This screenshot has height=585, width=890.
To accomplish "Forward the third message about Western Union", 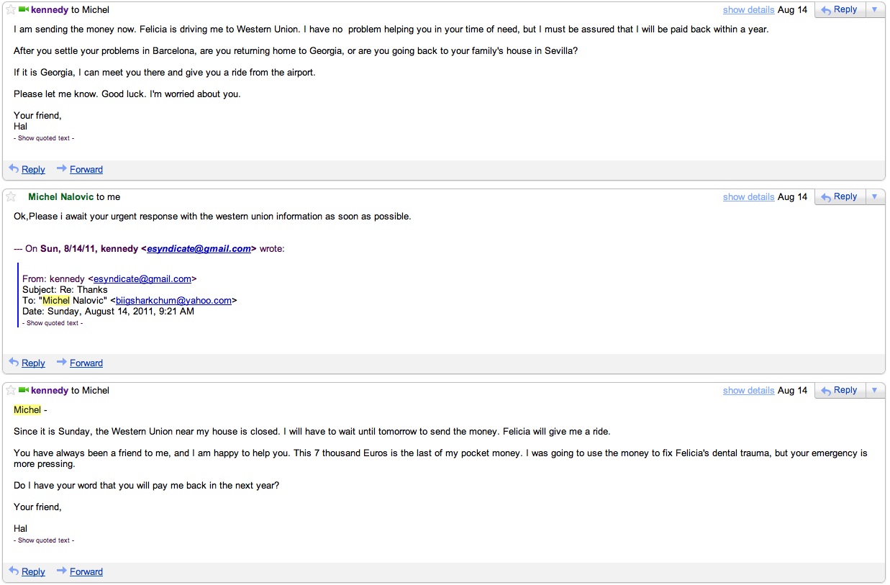I will (x=86, y=572).
